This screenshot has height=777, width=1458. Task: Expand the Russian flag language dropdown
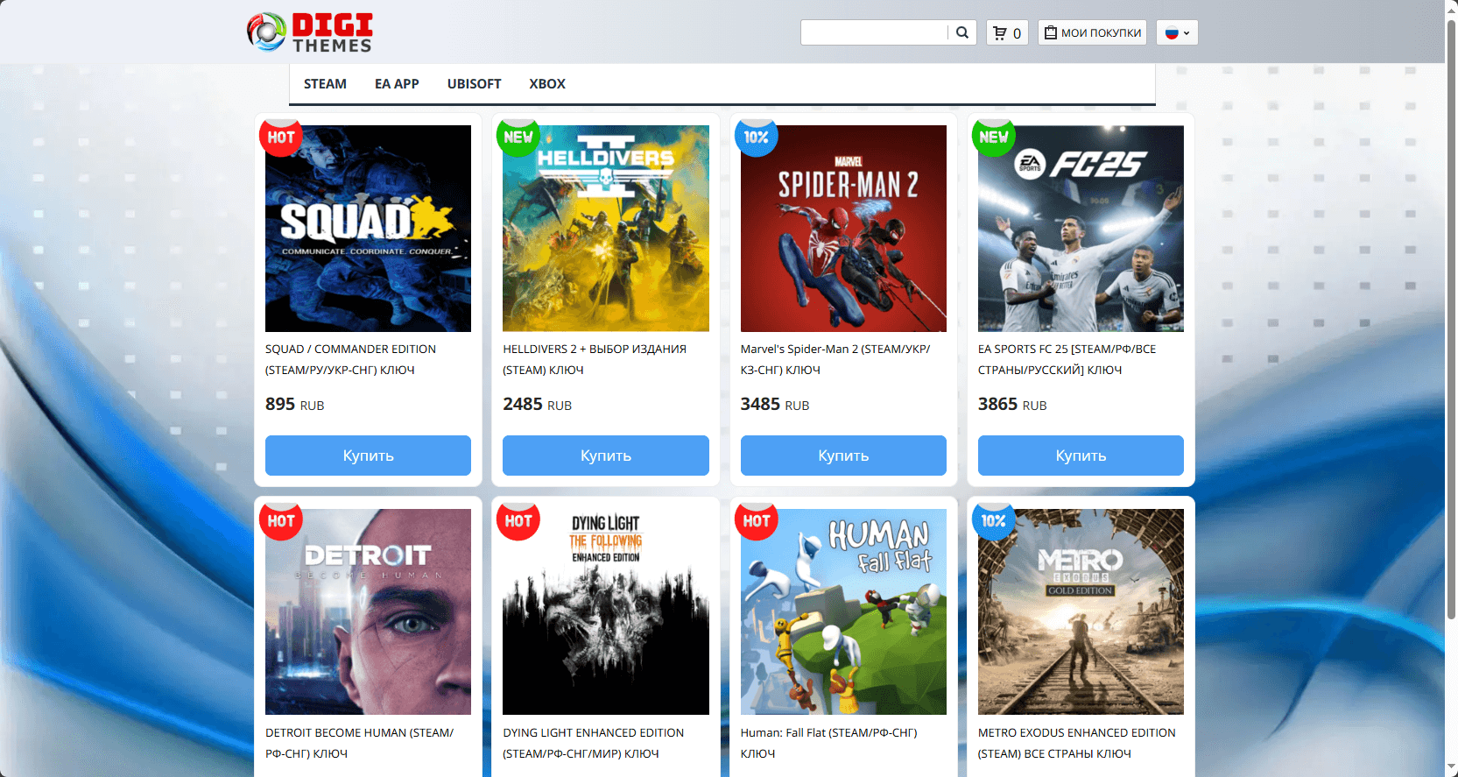click(1177, 32)
